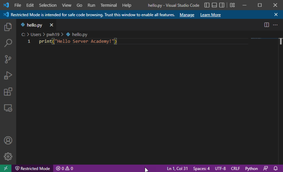The image size is (283, 172).
Task: Toggle the secondary side bar layout button
Action: 221,5
